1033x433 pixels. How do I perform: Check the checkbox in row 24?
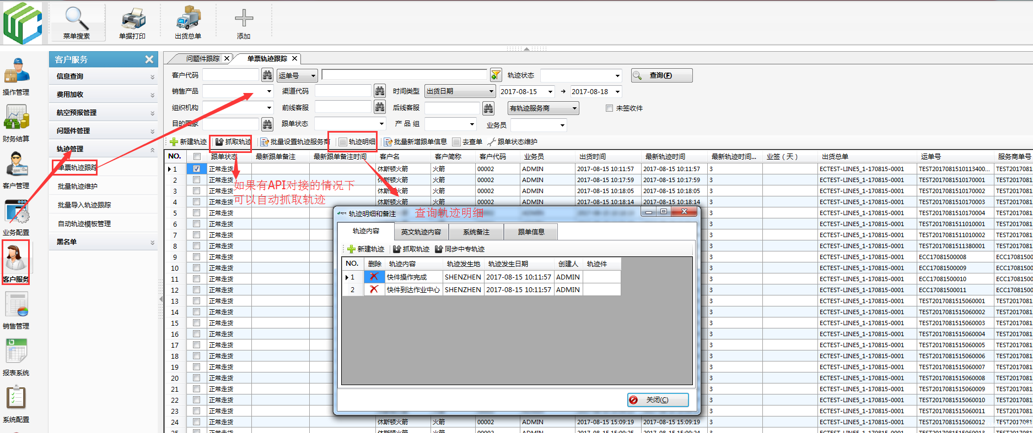(x=196, y=422)
